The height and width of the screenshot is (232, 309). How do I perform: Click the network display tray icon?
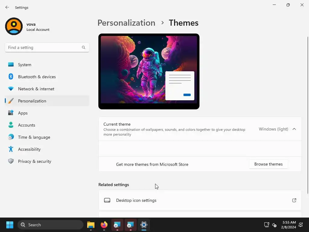pos(266,225)
